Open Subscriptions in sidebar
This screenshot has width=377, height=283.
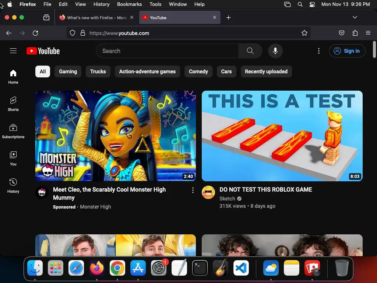[x=13, y=132]
